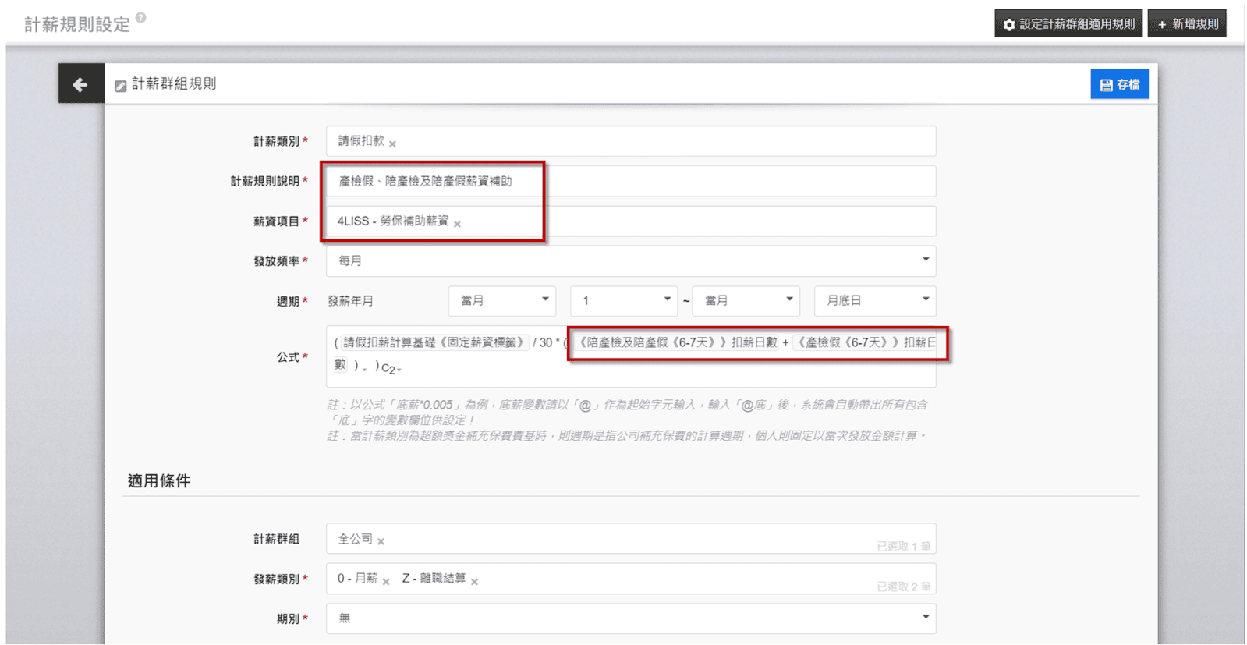Click the 陪產檢及陪產假 variable in formula

pos(676,342)
